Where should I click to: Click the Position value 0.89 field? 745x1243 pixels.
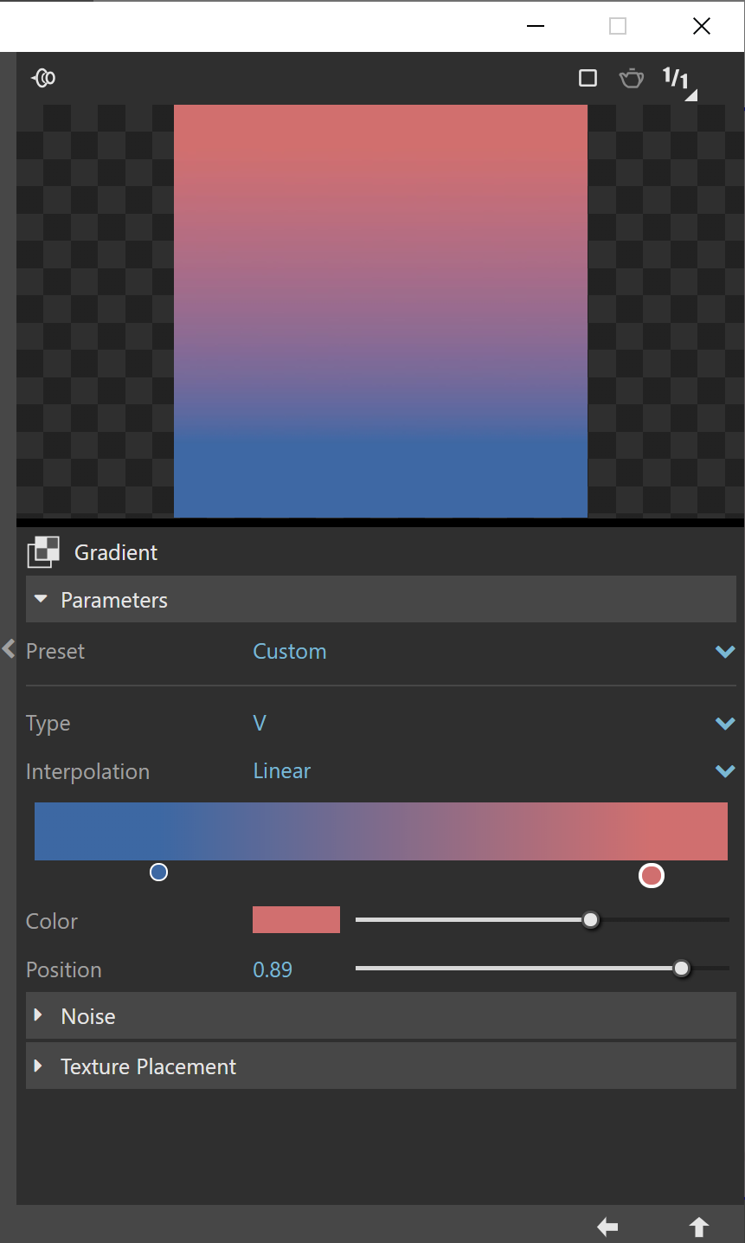coord(273,969)
